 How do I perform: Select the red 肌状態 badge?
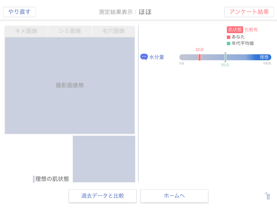click(x=235, y=30)
